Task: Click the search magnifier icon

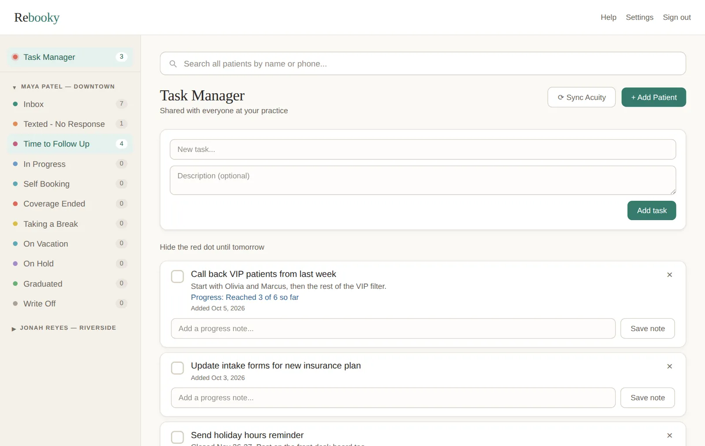Action: point(173,64)
